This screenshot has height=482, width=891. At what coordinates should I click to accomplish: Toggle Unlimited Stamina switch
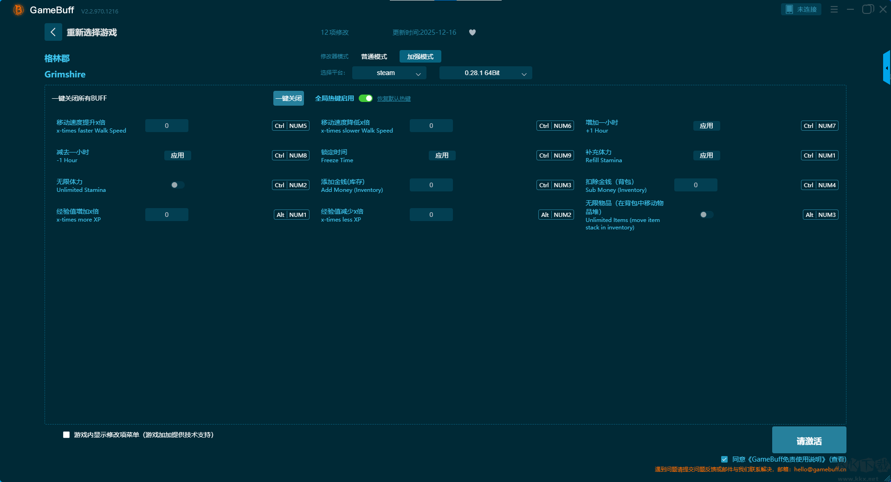coord(177,185)
